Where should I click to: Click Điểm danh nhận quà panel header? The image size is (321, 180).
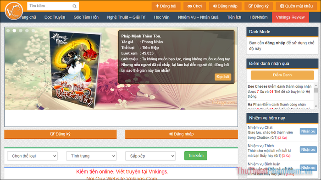[x=282, y=64]
